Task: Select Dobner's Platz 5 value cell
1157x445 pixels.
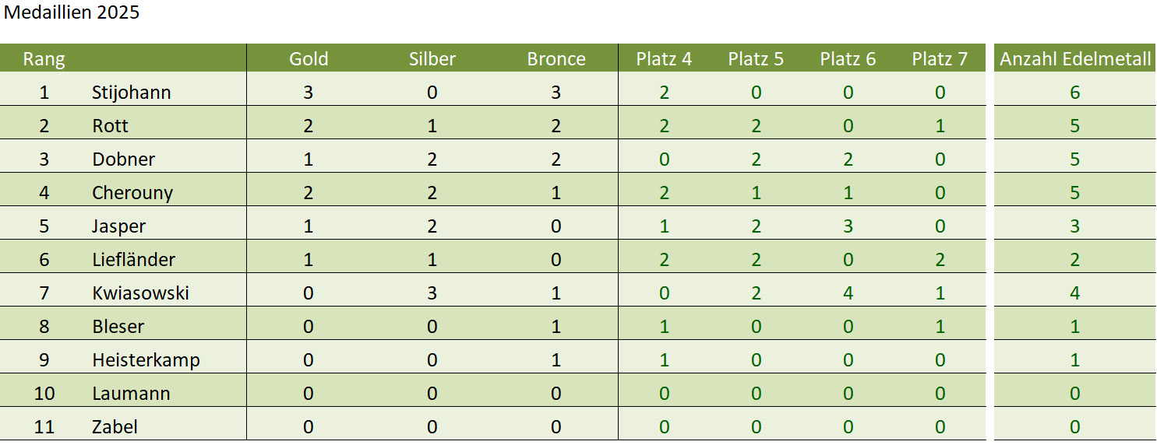Action: click(x=756, y=159)
